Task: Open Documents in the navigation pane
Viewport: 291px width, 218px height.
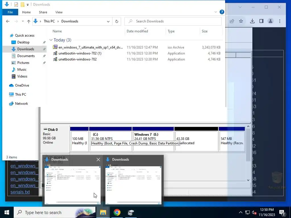Action: (x=26, y=56)
